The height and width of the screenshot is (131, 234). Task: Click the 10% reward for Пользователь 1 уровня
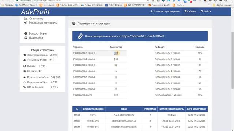tap(200, 53)
